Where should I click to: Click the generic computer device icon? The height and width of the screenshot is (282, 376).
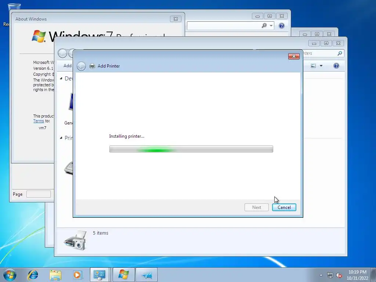[x=70, y=102]
